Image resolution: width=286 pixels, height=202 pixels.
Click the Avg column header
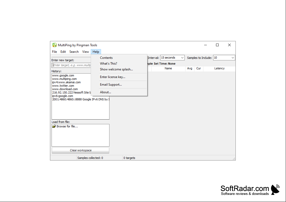190,69
